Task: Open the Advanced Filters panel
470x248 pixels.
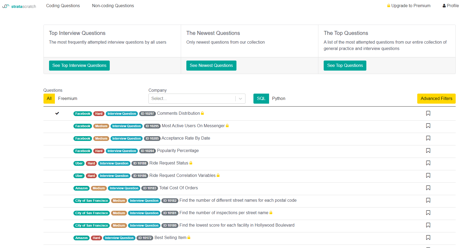Action: pos(436,98)
